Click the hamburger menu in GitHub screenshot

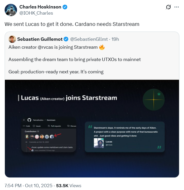(24, 120)
